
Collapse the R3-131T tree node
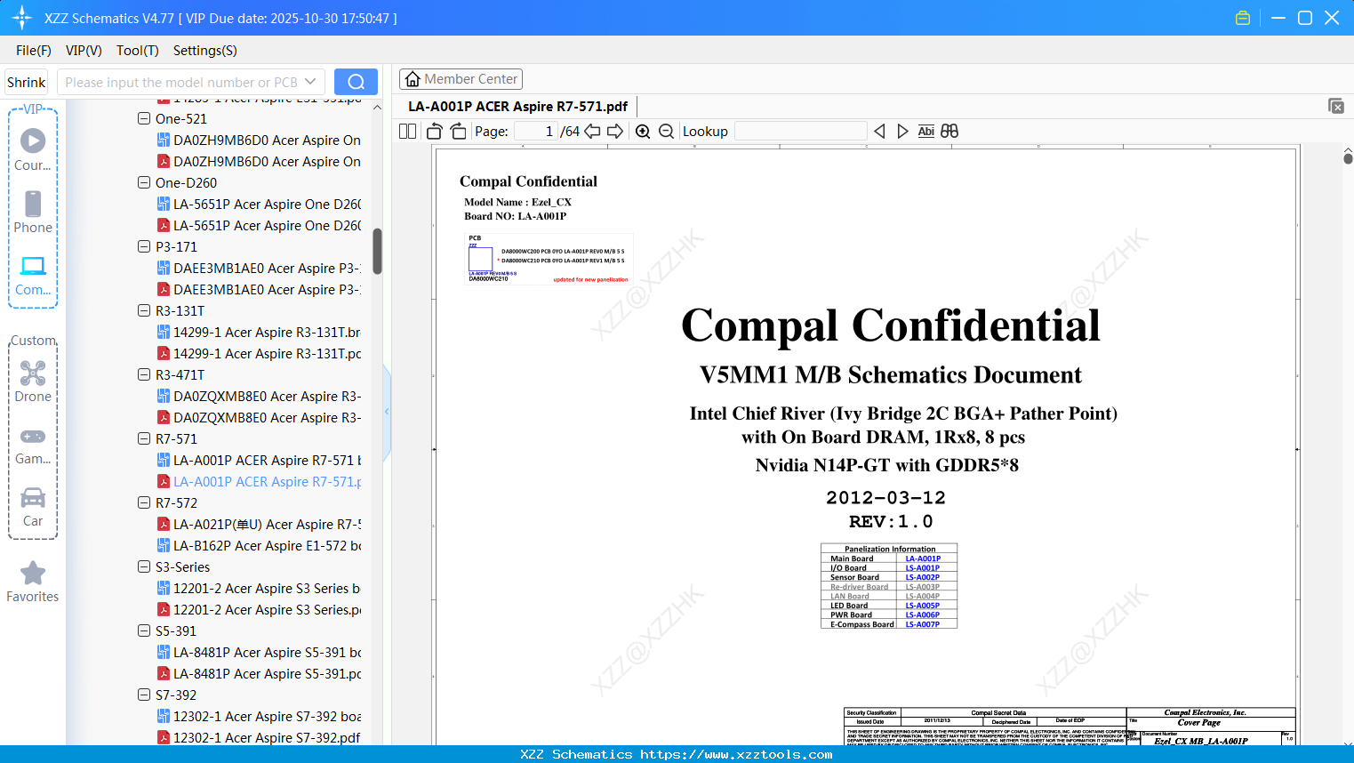pyautogui.click(x=144, y=310)
